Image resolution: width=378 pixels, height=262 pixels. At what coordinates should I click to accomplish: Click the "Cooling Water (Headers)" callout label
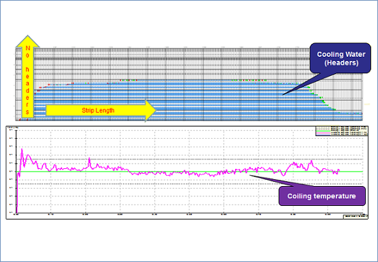point(340,58)
